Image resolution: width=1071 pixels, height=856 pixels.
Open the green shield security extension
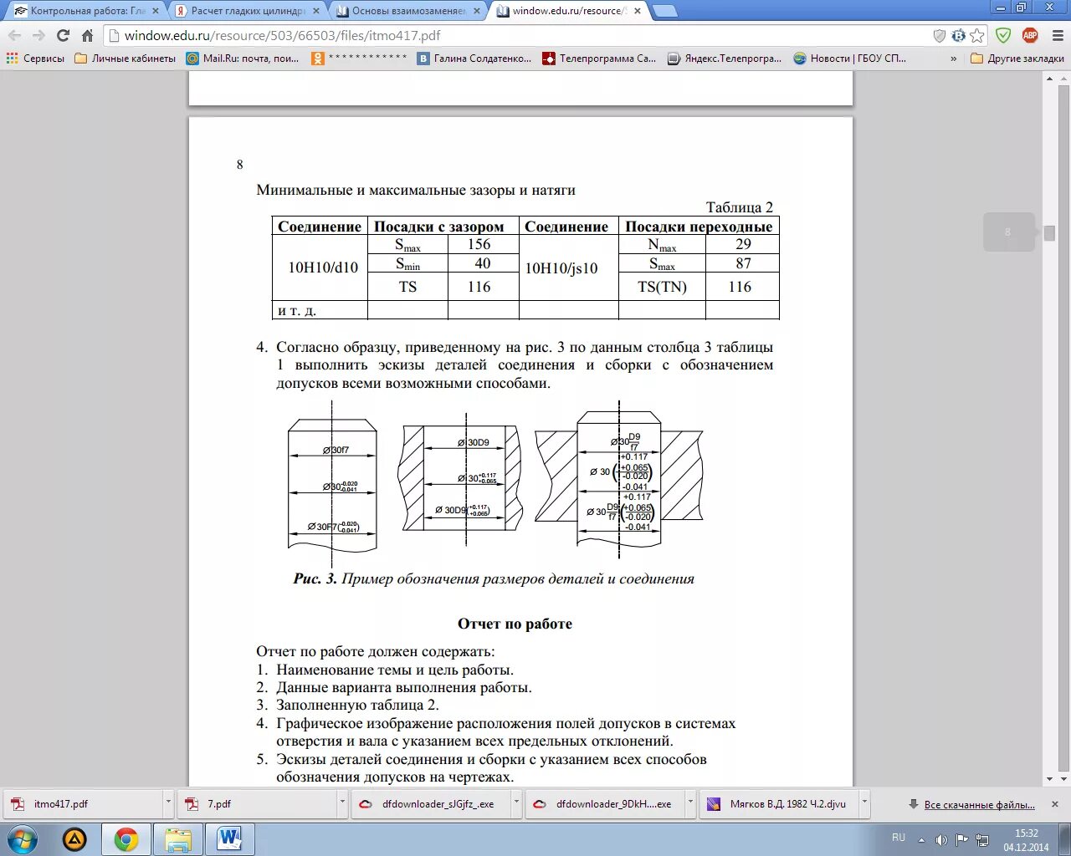(x=1003, y=35)
